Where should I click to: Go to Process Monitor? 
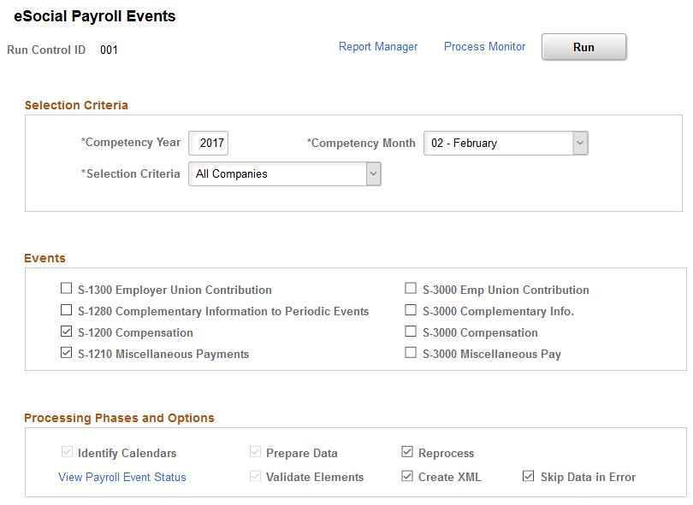point(484,47)
